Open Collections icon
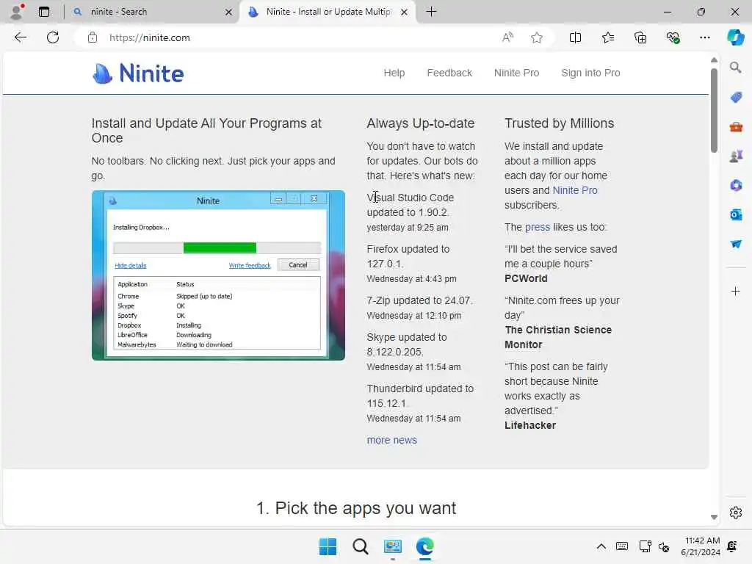This screenshot has height=564, width=752. coord(640,37)
